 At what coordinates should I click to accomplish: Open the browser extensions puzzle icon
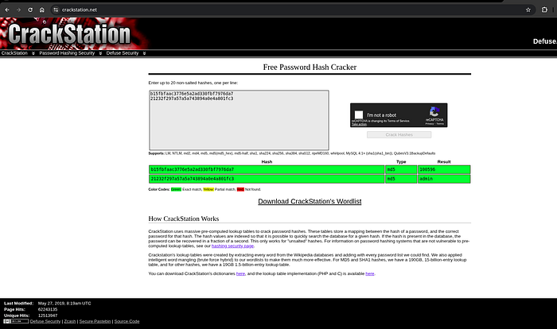click(544, 10)
